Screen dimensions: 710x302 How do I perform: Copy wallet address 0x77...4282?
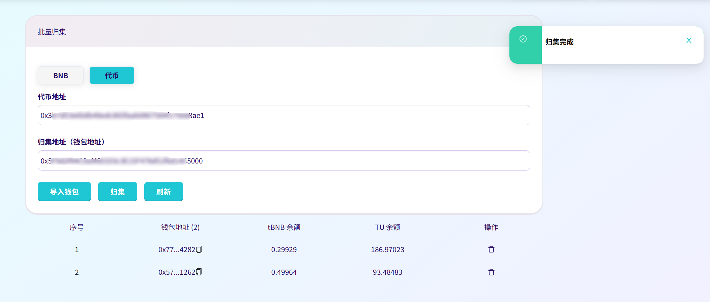(199, 249)
